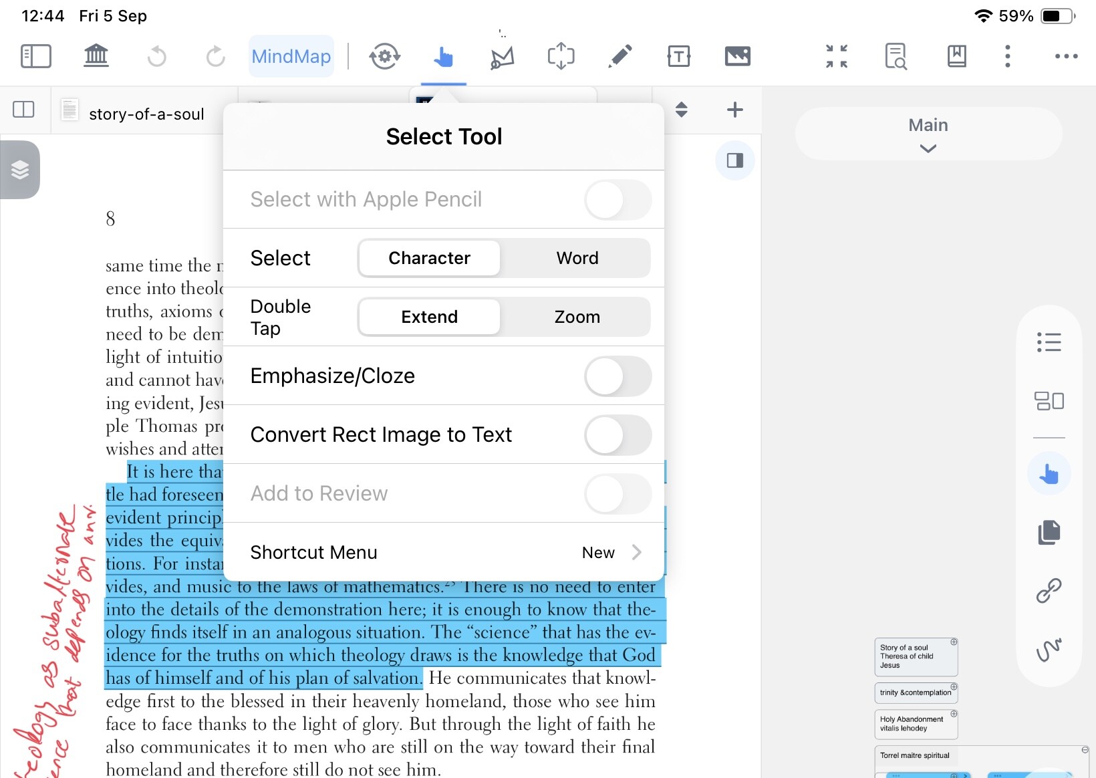
Task: Tap the text box tool icon
Action: [678, 56]
